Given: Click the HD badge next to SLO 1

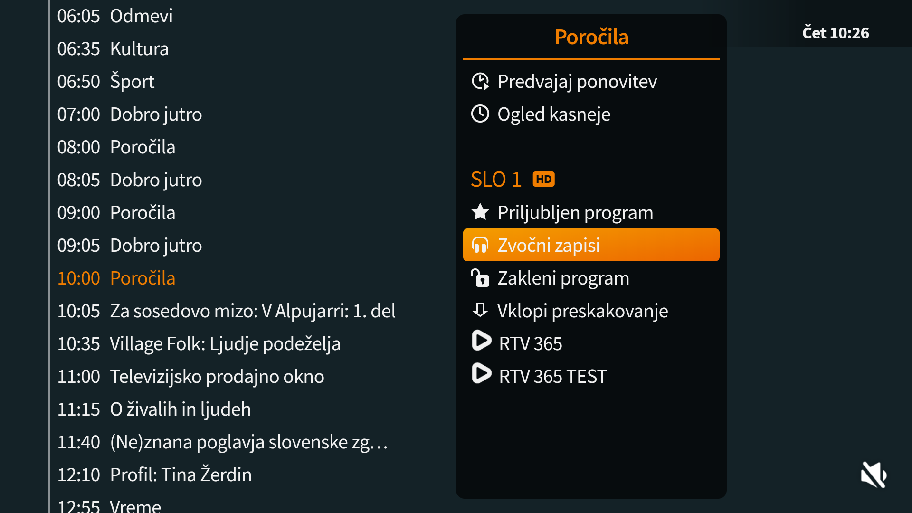Looking at the screenshot, I should 543,180.
